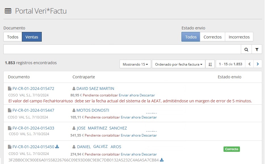This screenshot has width=280, height=164.
Task: Go to previous page arrow
Action: click(x=249, y=64)
